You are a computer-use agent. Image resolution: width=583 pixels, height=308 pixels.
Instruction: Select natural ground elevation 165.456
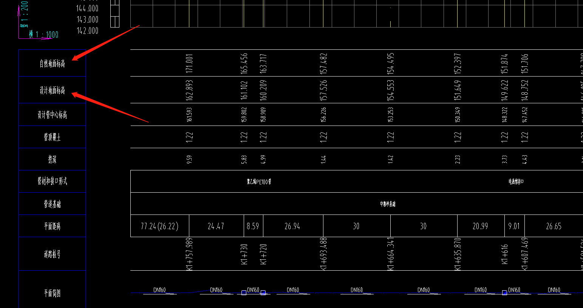(x=244, y=63)
